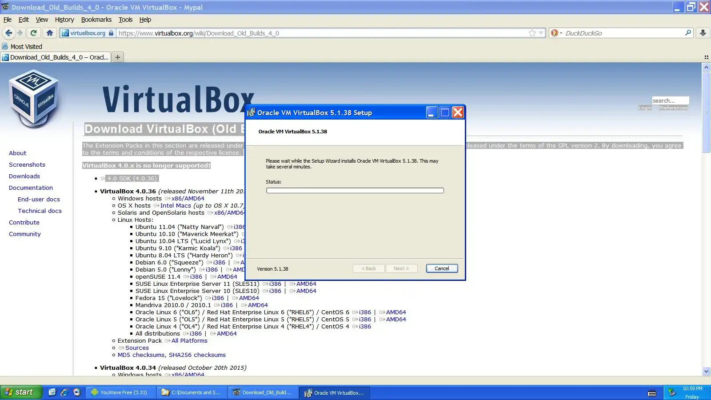Image resolution: width=711 pixels, height=400 pixels.
Task: Click the site search box on VirtualBox page
Action: 670,100
